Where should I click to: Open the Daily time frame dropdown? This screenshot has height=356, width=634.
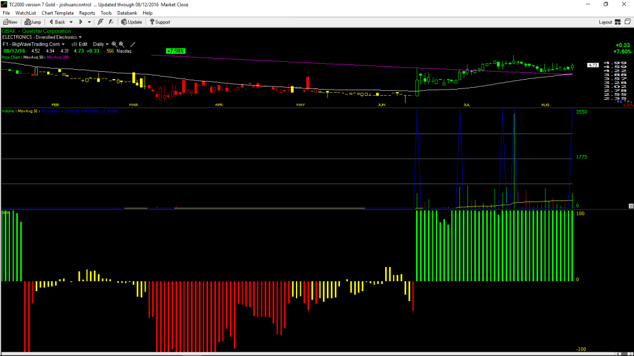coord(101,44)
